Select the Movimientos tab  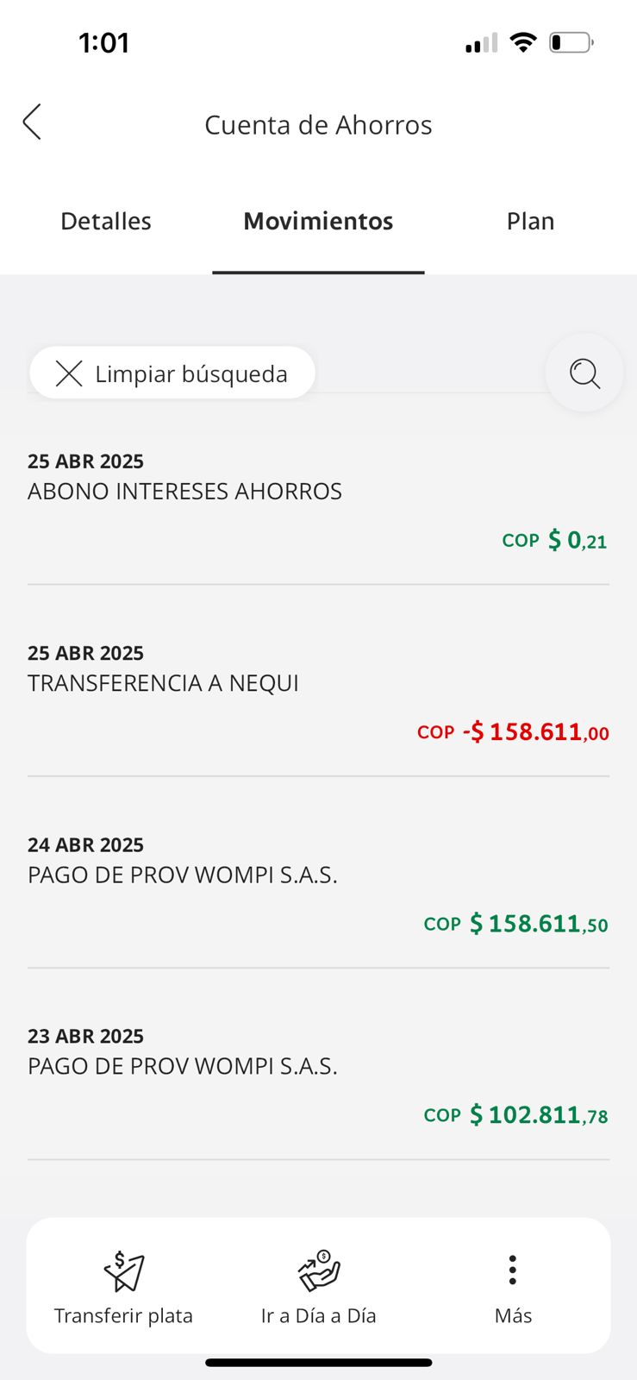click(x=318, y=222)
